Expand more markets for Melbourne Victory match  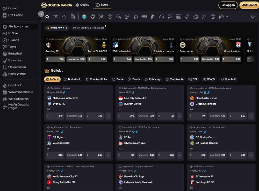pyautogui.click(x=108, y=116)
